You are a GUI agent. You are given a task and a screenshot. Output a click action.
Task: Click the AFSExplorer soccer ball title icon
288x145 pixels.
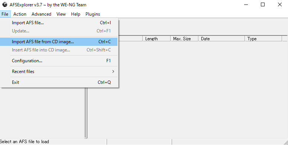[x=5, y=4]
